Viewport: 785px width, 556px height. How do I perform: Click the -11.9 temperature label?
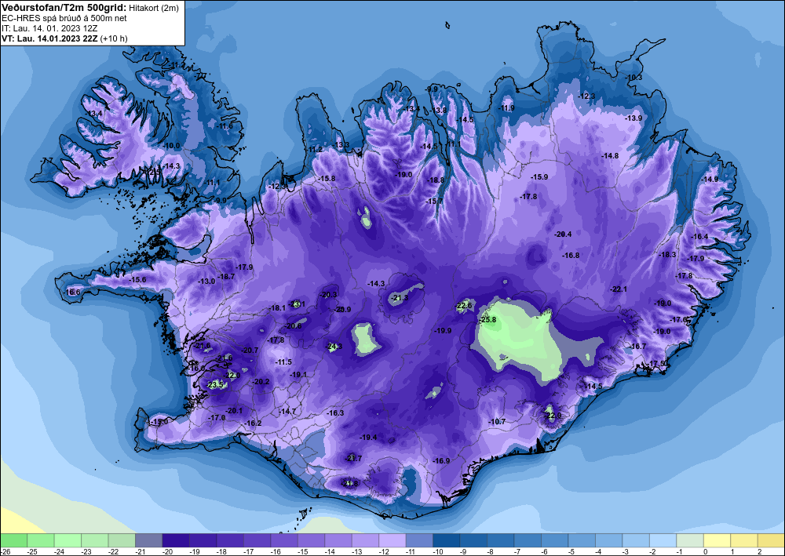[x=506, y=108]
